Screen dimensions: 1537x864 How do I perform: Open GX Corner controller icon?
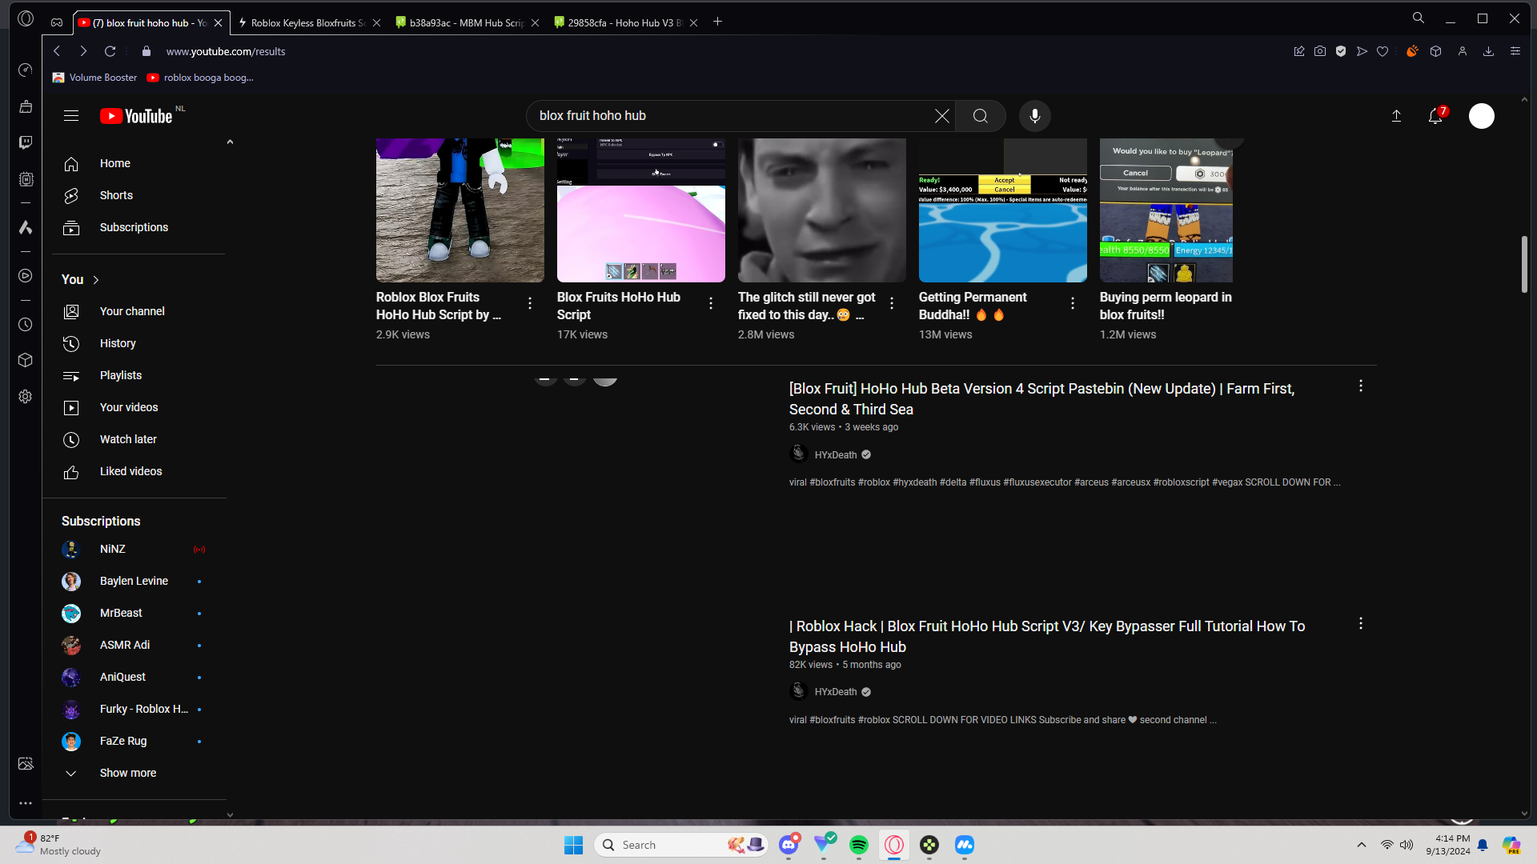point(57,22)
